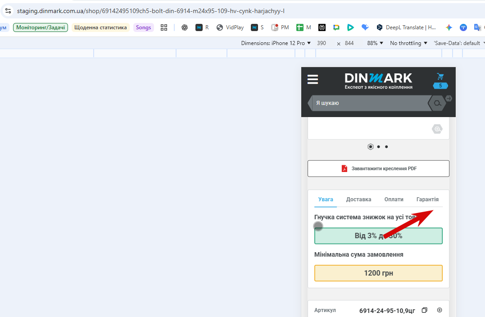
Task: Switch to the Гарантія tab
Action: [427, 199]
